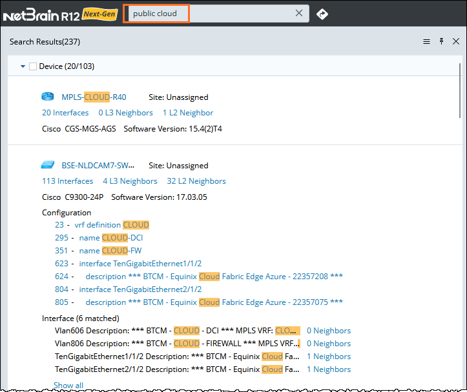Click Site: Unassigned on the MPLS-CLOUD-R40 result
Image resolution: width=467 pixels, height=392 pixels.
[178, 97]
